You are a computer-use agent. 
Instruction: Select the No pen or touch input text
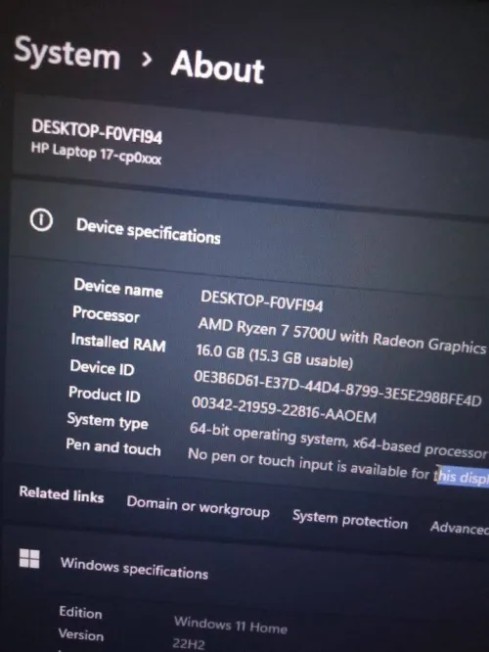point(338,466)
